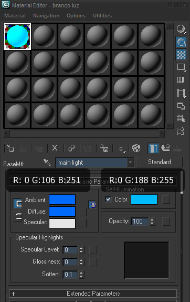The image size is (190, 302).
Task: Click the sample slots scroll right arrow
Action: [x=162, y=133]
